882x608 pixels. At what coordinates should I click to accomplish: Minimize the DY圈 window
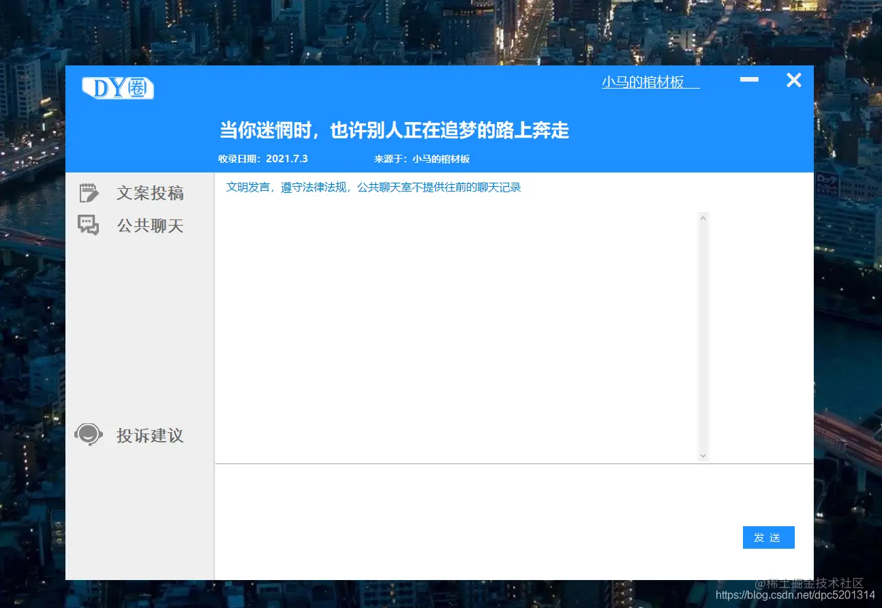click(748, 80)
